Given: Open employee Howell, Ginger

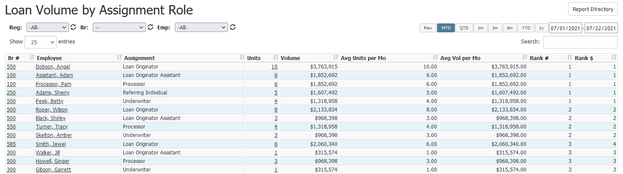Looking at the screenshot, I should click(x=52, y=161).
